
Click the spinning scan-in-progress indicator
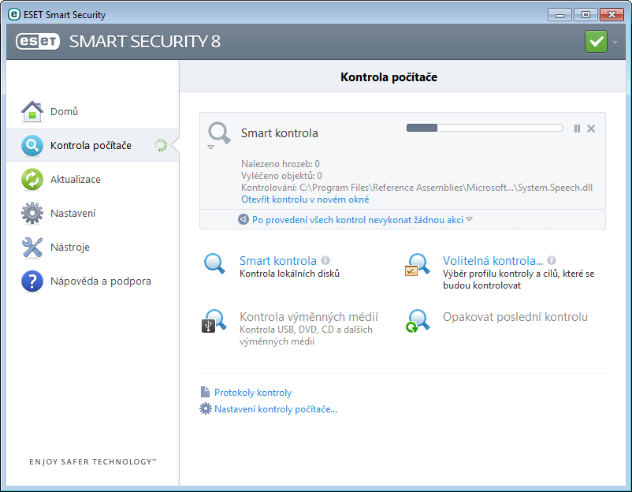161,145
